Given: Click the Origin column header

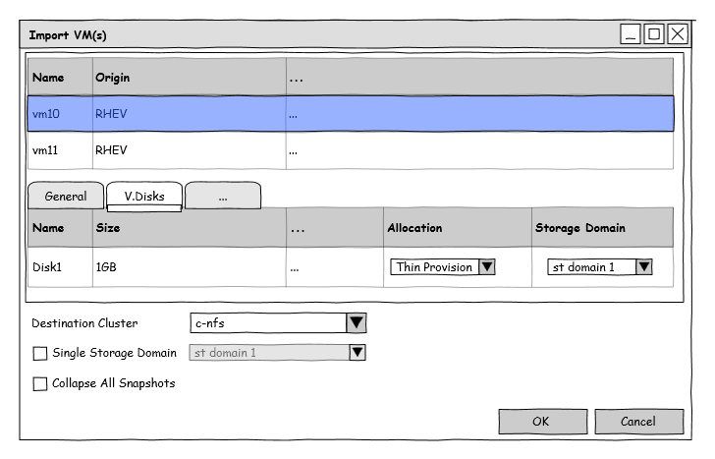Looking at the screenshot, I should 187,78.
